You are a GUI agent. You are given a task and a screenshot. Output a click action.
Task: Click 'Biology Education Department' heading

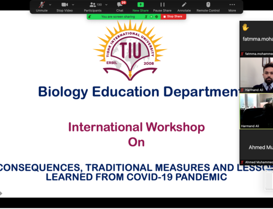click(138, 92)
